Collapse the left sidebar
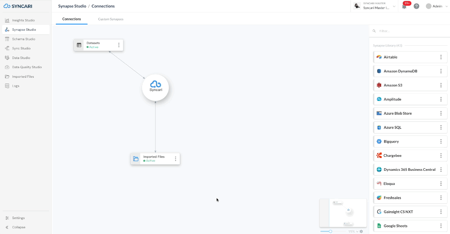Image resolution: width=450 pixels, height=234 pixels. tap(25, 227)
